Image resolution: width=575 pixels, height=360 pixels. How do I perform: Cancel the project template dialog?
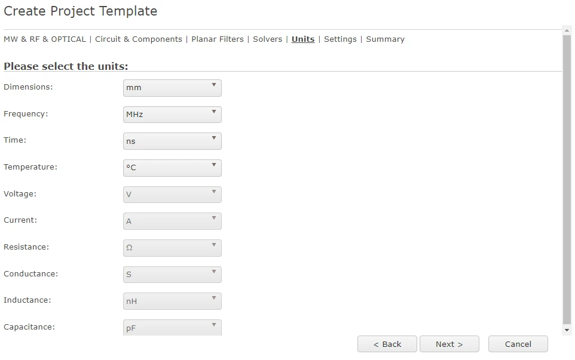[518, 344]
